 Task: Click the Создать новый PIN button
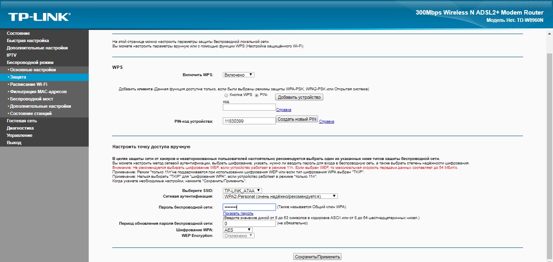pos(297,119)
